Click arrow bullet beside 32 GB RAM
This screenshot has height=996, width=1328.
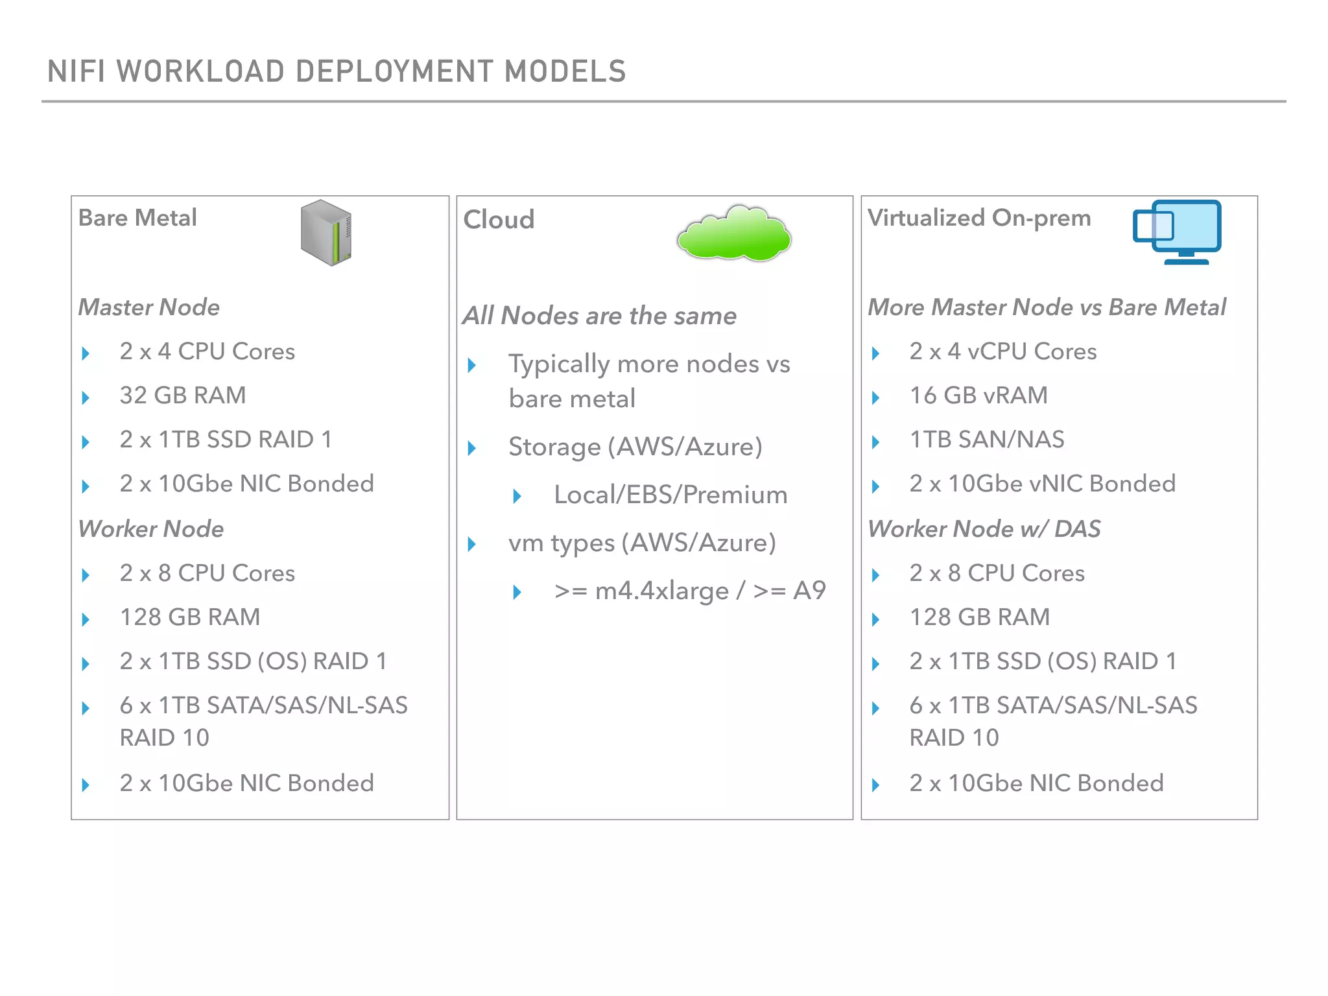point(86,397)
